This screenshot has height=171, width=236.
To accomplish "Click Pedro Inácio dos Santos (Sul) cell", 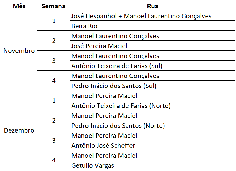I will [114, 86].
